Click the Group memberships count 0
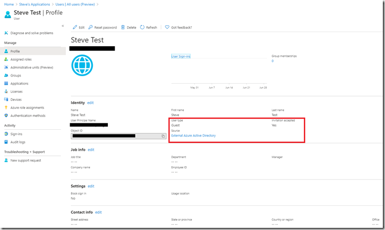This screenshot has height=230, width=385. [x=272, y=61]
